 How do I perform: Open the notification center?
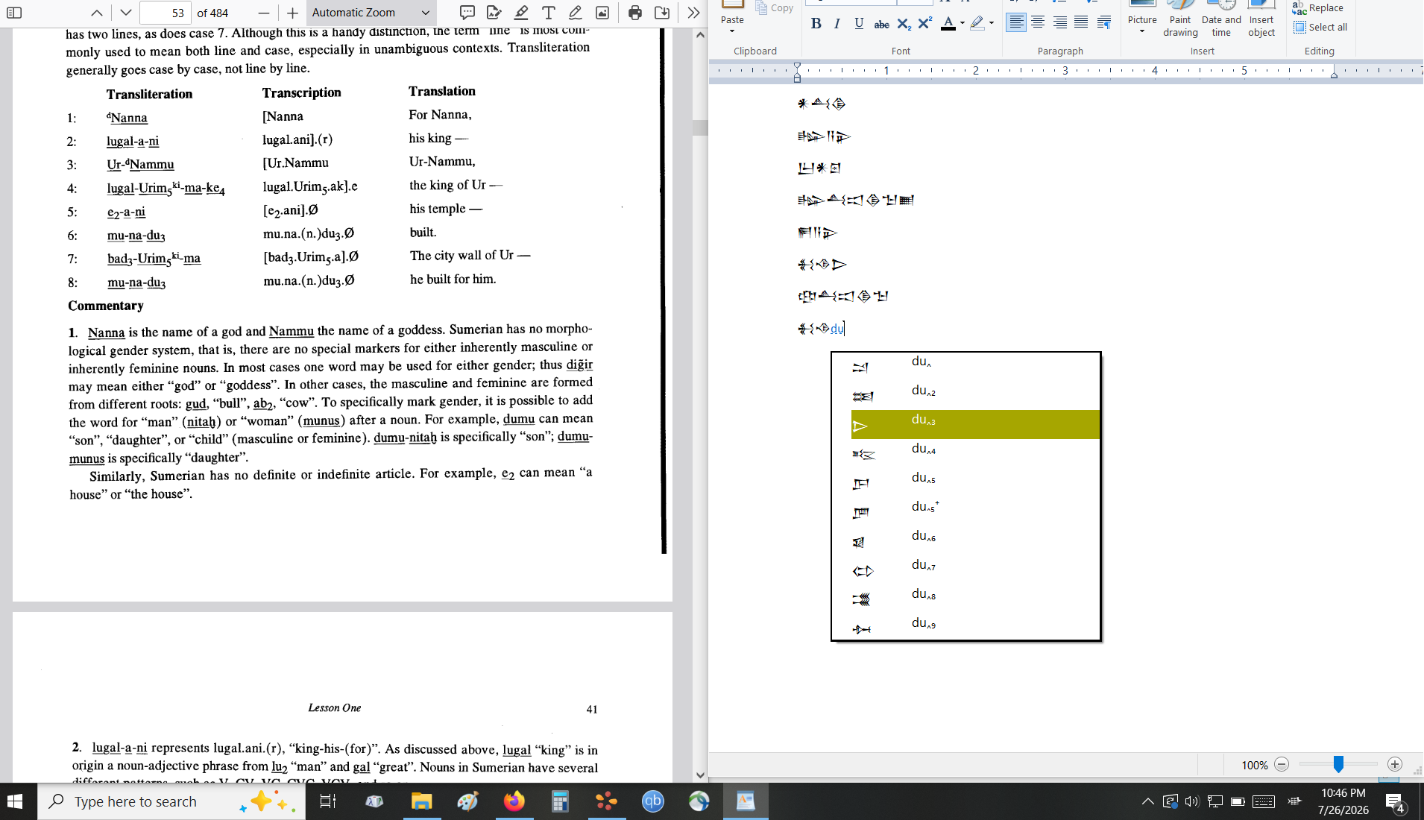pyautogui.click(x=1395, y=802)
